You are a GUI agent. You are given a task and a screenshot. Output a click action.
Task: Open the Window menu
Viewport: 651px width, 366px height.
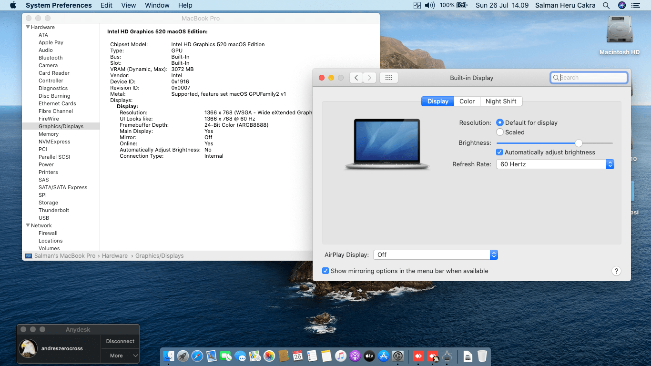(157, 5)
